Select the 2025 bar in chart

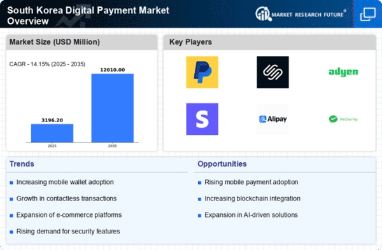pos(52,133)
